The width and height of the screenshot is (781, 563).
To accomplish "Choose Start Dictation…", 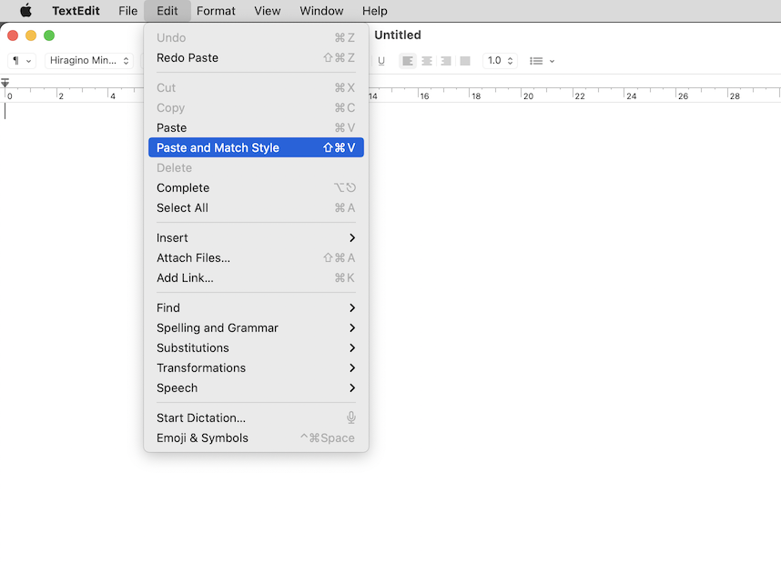I will click(256, 418).
